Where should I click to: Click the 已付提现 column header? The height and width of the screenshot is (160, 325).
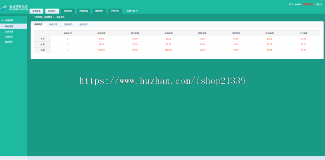coord(236,33)
